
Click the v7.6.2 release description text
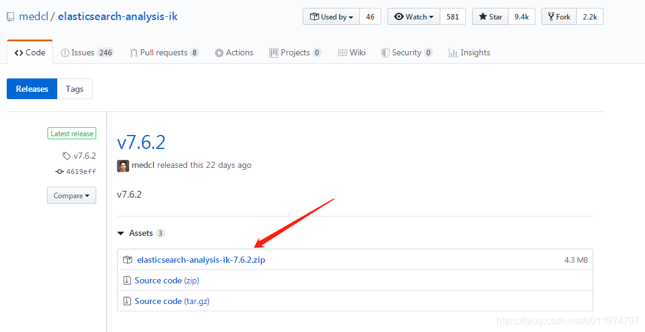129,195
